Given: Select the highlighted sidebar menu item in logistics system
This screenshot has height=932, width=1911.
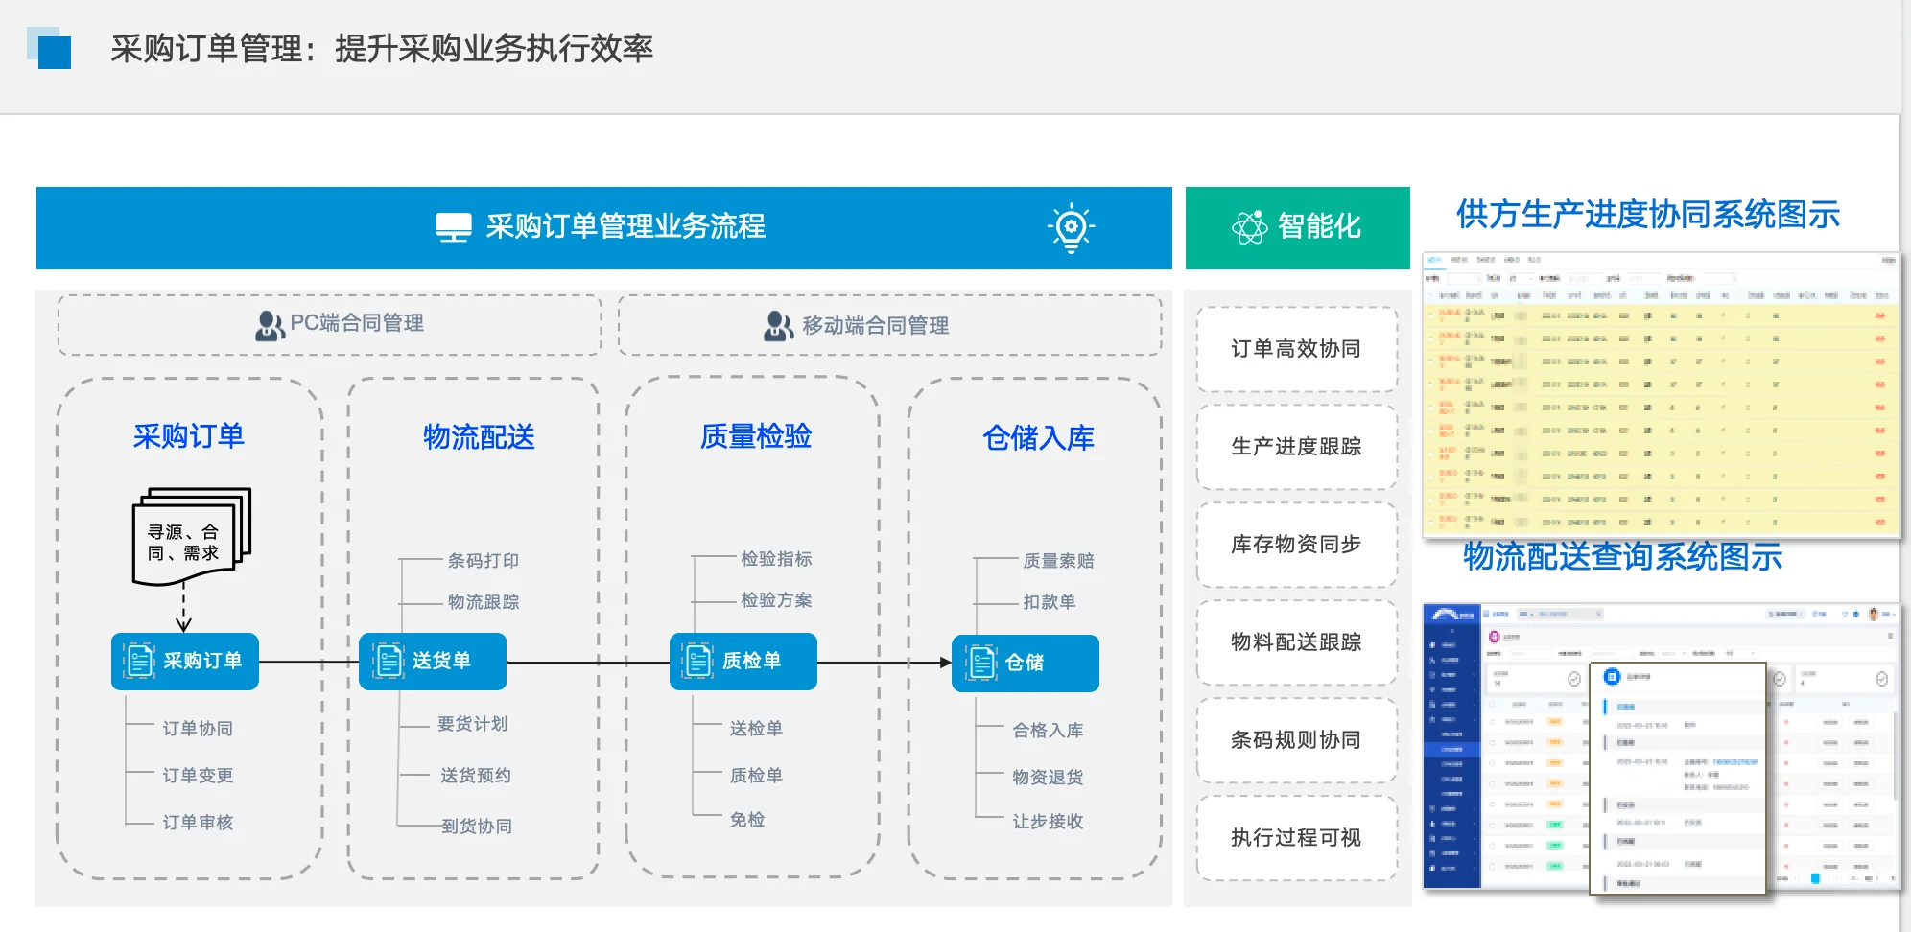Looking at the screenshot, I should 1452,749.
